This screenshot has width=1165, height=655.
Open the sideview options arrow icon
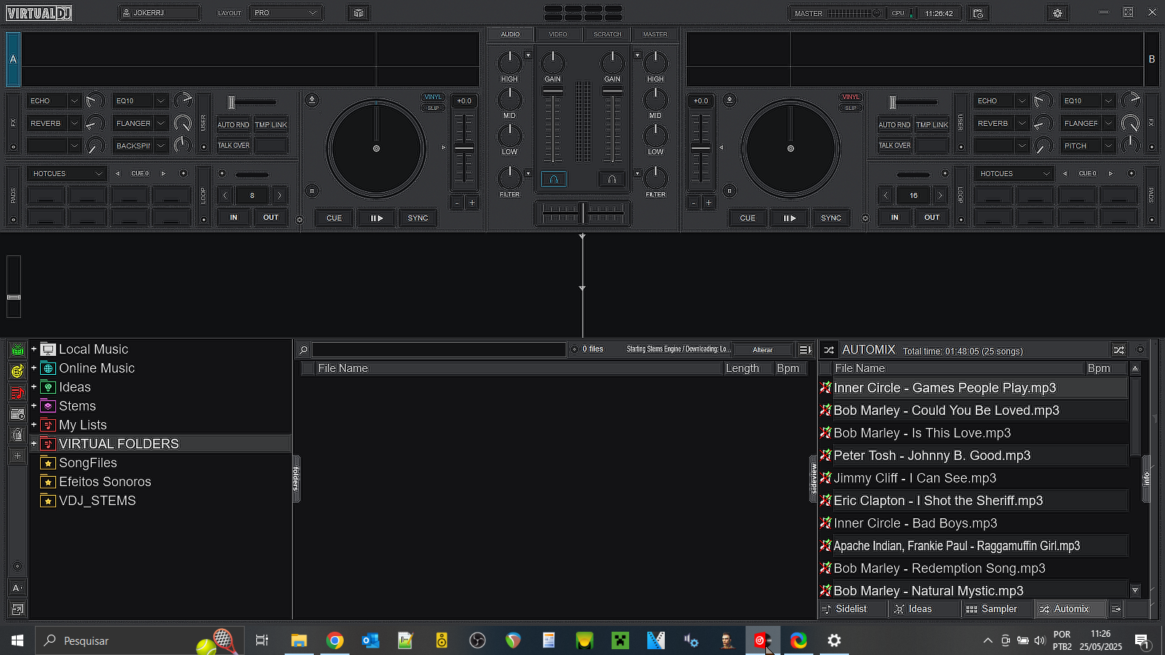click(1116, 609)
